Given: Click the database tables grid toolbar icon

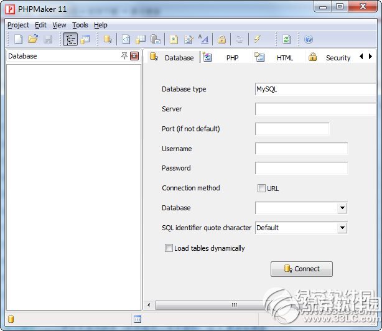Looking at the screenshot, I should pos(141,39).
